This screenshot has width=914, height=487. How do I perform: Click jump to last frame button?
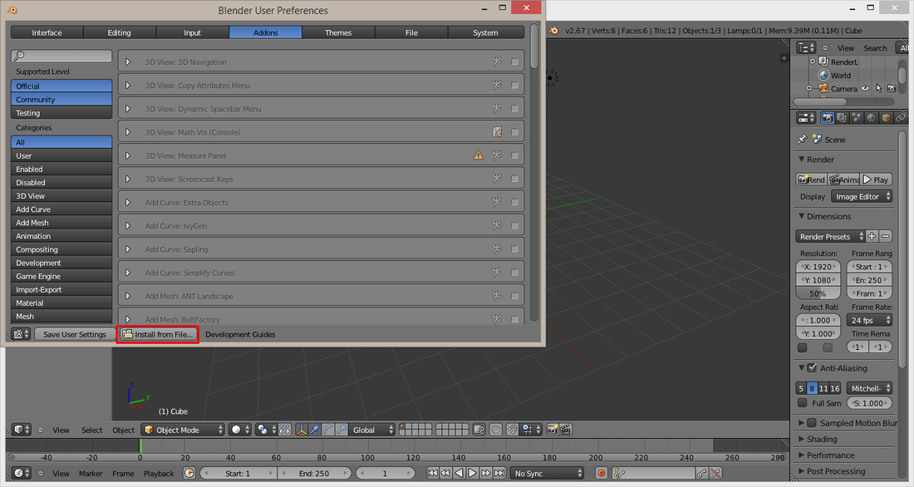pos(499,473)
